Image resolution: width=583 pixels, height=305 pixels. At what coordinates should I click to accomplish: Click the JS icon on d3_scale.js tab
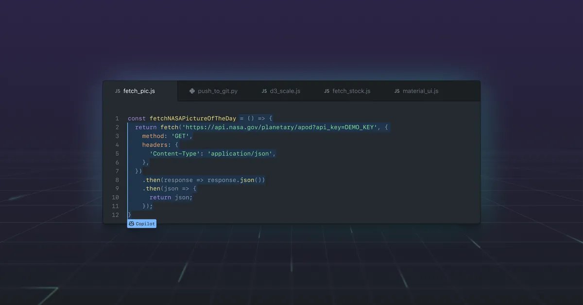coord(263,91)
